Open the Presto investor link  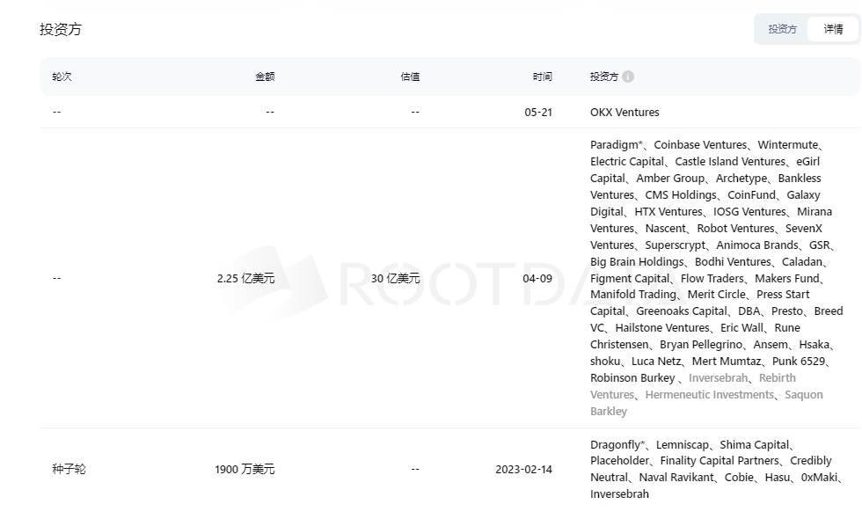[x=786, y=311]
